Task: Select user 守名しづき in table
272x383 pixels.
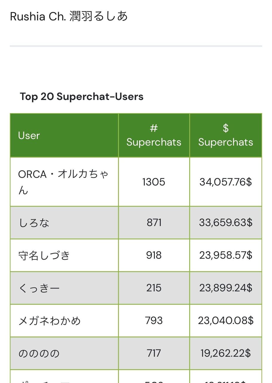Action: (44, 255)
